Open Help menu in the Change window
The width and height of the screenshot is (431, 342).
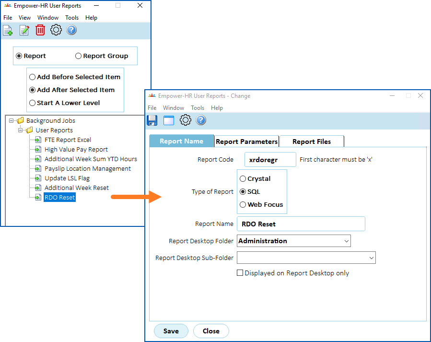click(x=217, y=108)
